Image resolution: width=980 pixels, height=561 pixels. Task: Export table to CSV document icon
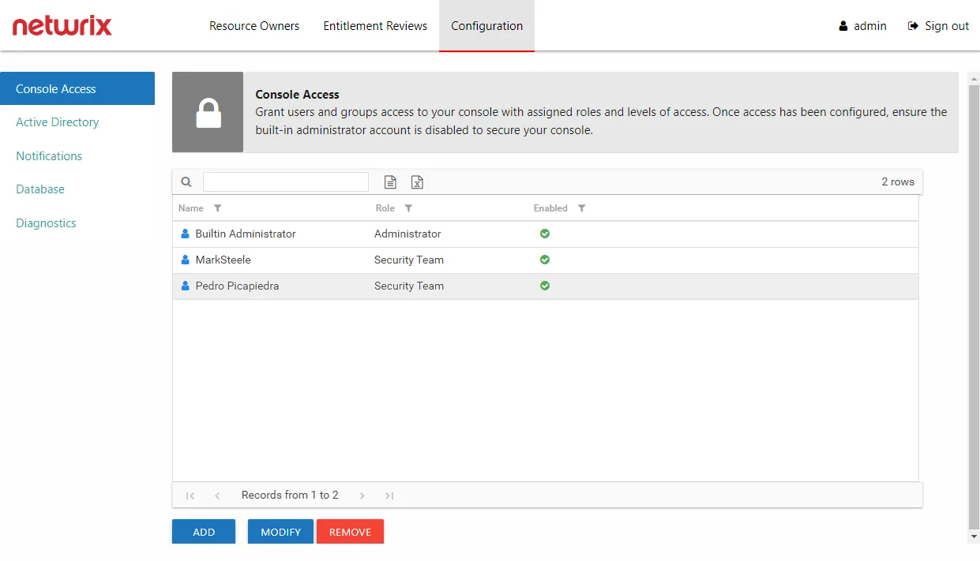[x=390, y=182]
